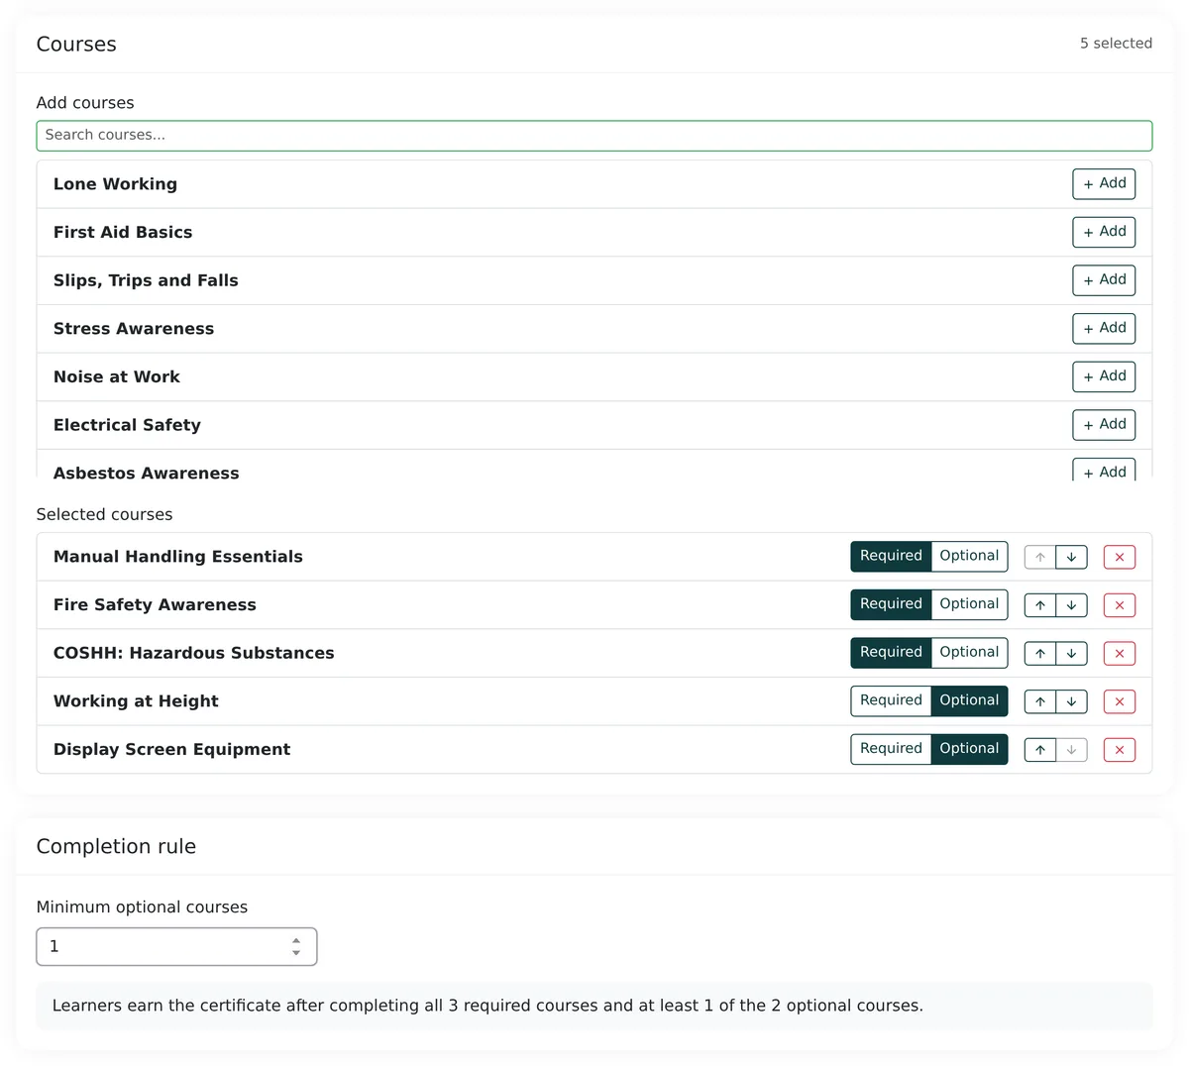The height and width of the screenshot is (1066, 1189).
Task: Set Fire Safety Awareness to Optional
Action: pyautogui.click(x=969, y=604)
